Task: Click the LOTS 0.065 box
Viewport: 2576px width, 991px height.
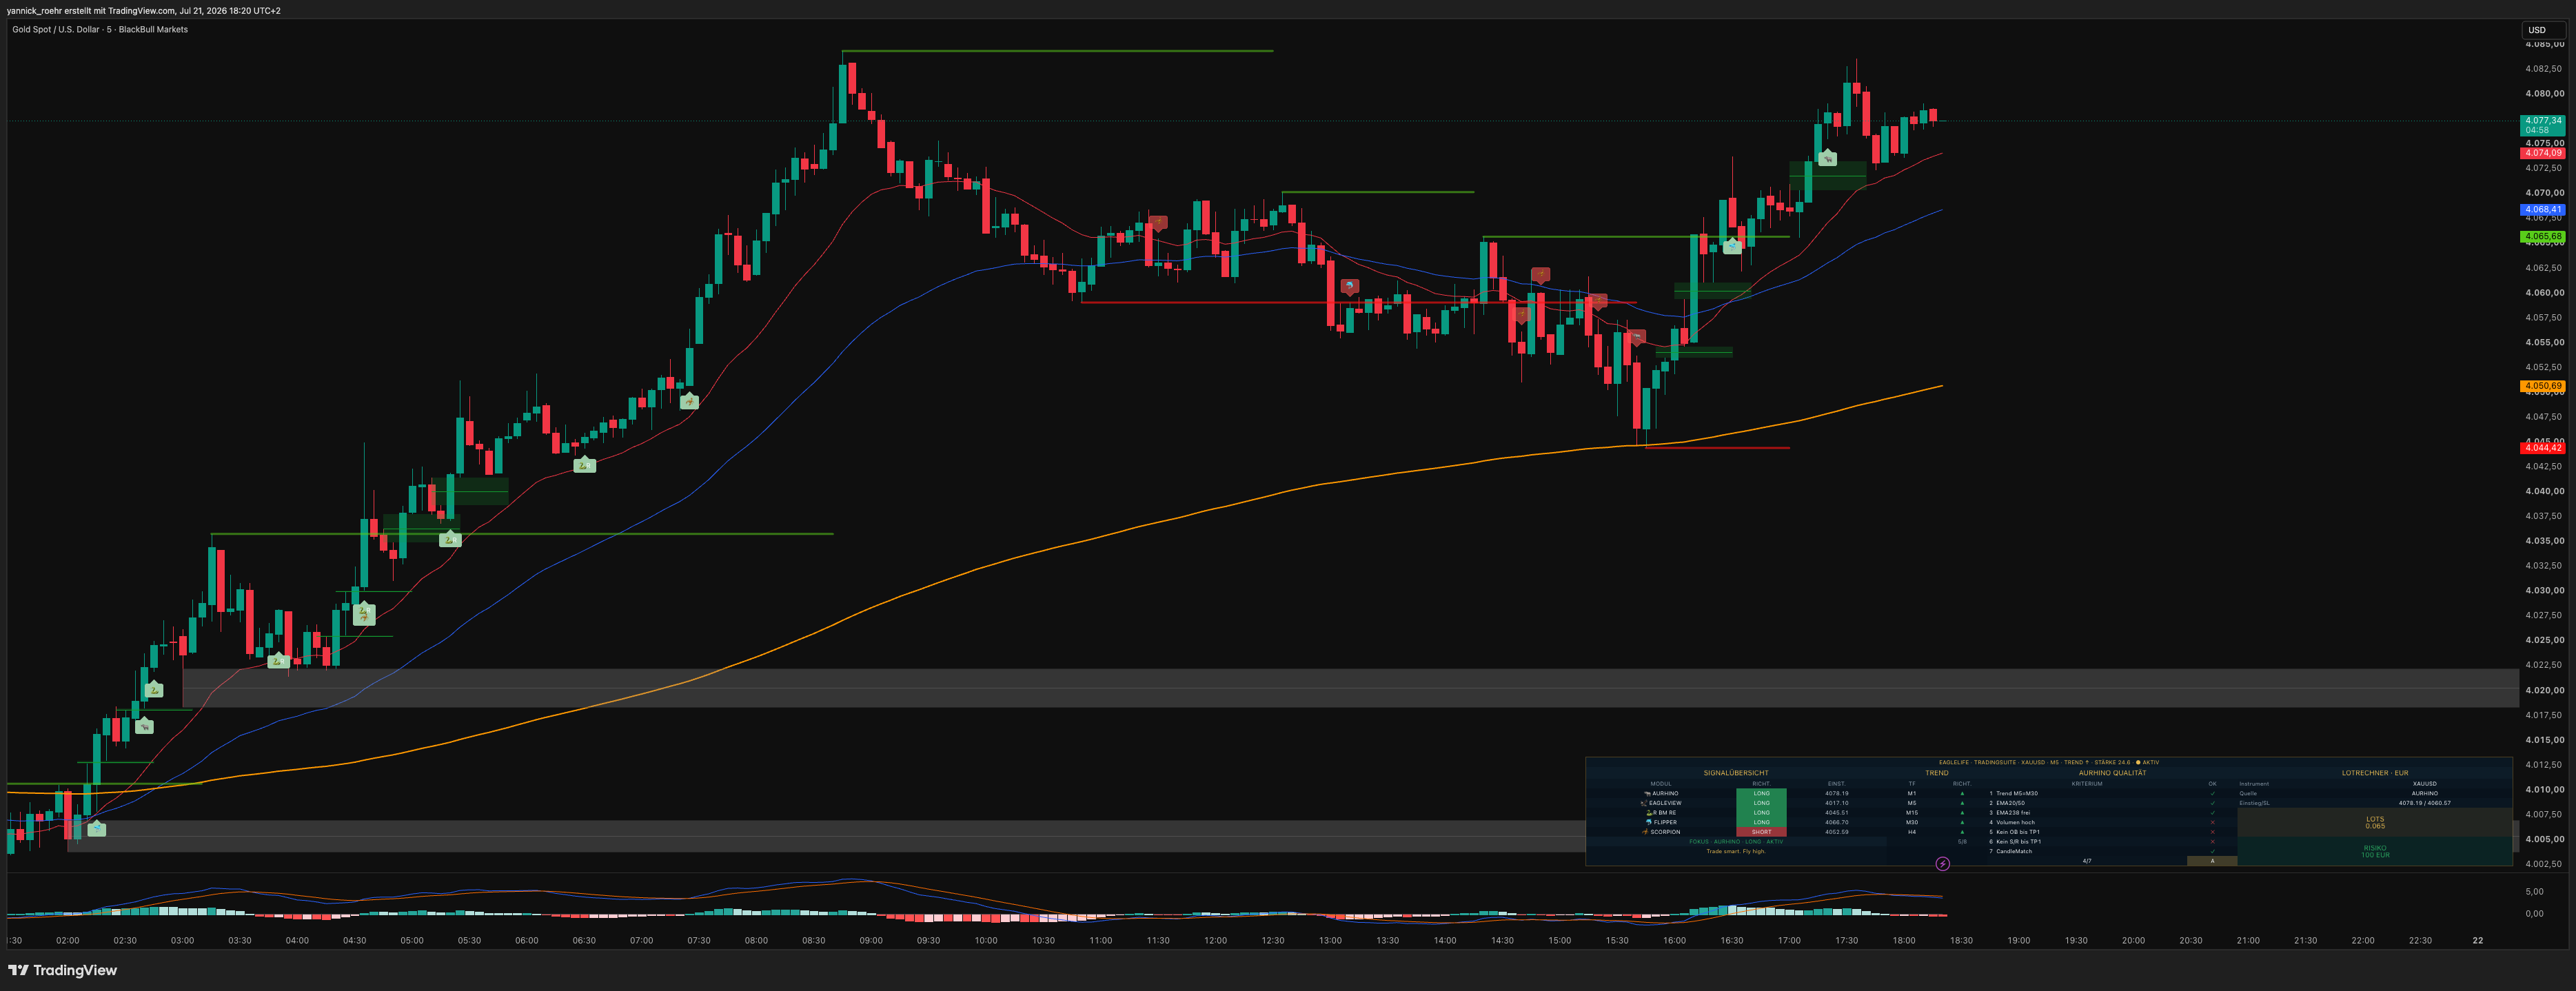Action: [2375, 822]
